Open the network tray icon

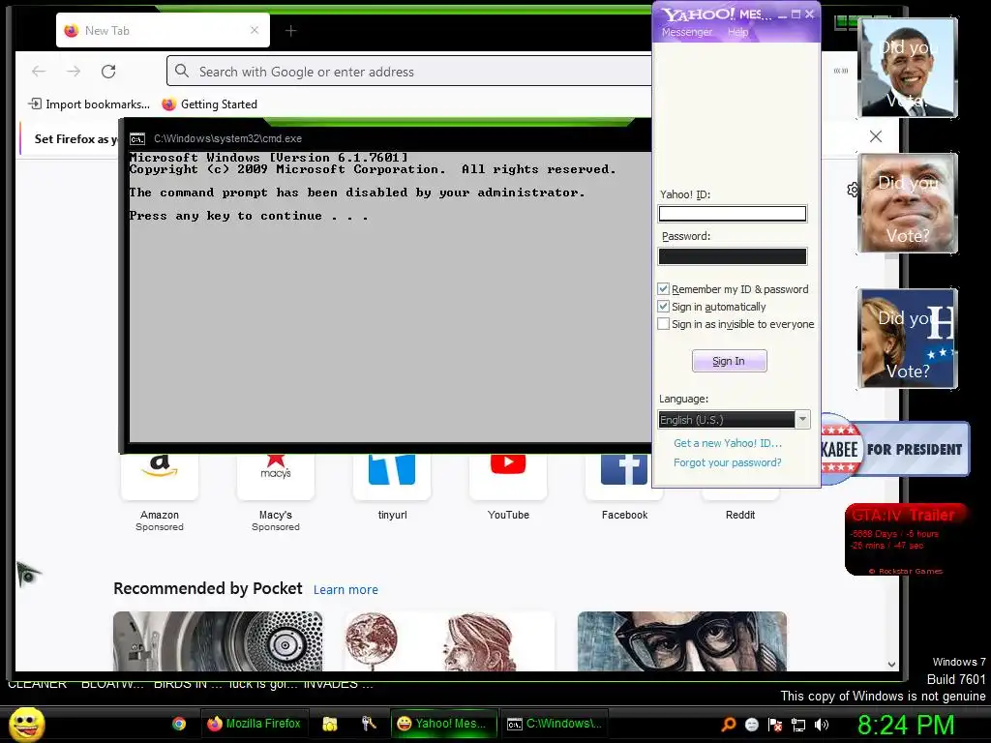798,725
